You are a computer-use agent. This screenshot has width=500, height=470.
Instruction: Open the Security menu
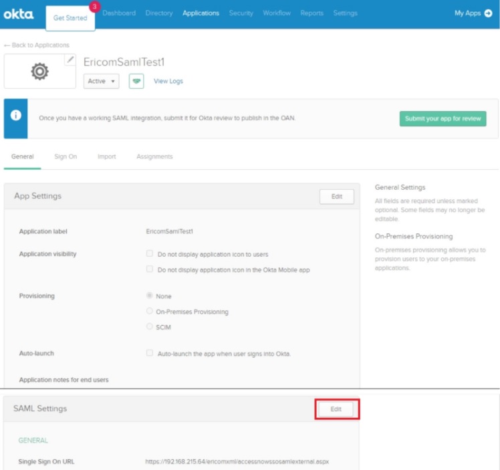click(241, 13)
